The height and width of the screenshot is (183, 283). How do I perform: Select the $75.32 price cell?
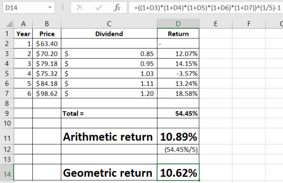click(x=46, y=73)
